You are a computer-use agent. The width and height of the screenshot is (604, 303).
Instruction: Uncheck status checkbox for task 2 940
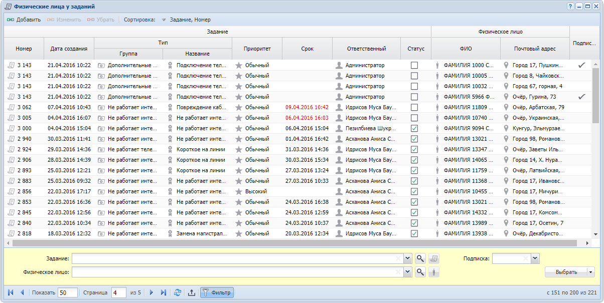click(x=414, y=139)
